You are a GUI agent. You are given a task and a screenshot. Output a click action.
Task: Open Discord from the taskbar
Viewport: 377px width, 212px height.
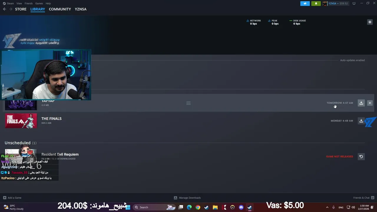point(241,207)
